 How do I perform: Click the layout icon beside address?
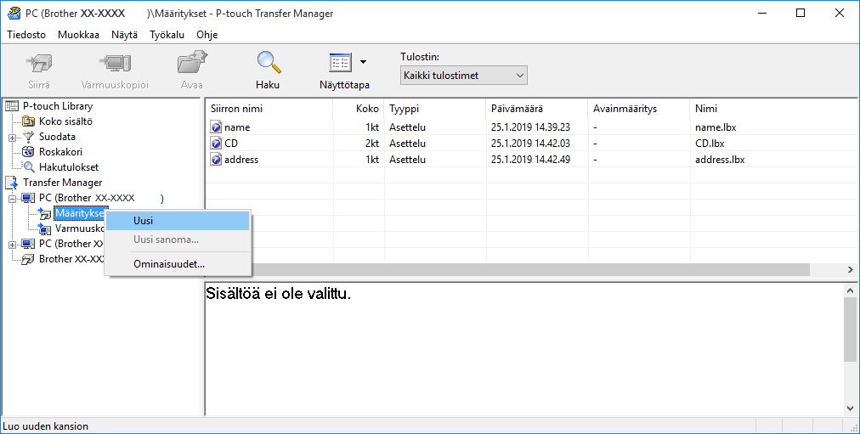coord(216,160)
